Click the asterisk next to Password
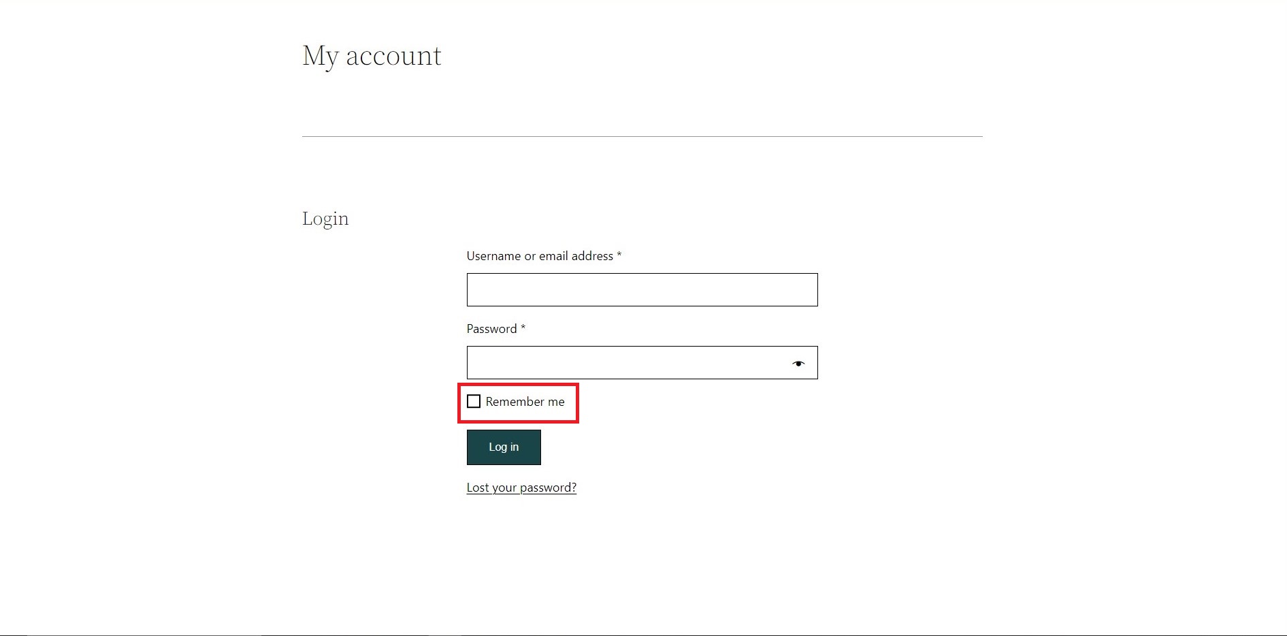Image resolution: width=1287 pixels, height=636 pixels. pos(523,328)
